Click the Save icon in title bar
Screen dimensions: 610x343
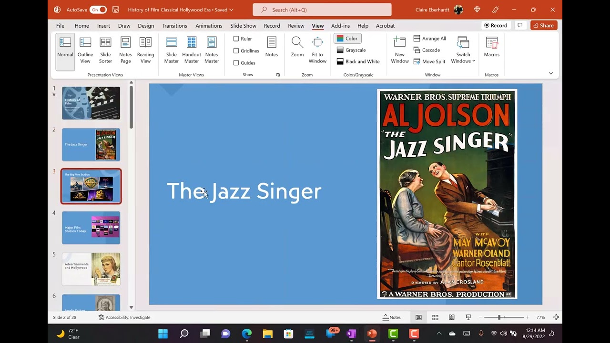[x=116, y=10]
